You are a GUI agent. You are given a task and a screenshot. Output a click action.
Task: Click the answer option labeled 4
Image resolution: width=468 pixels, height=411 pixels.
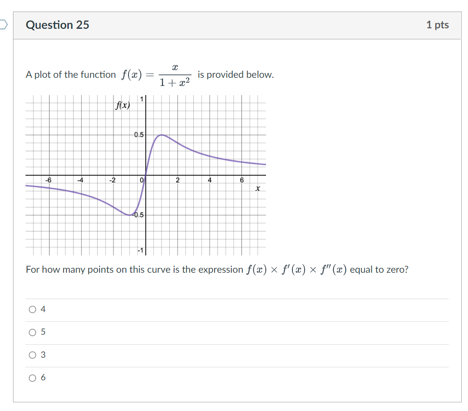tap(43, 309)
